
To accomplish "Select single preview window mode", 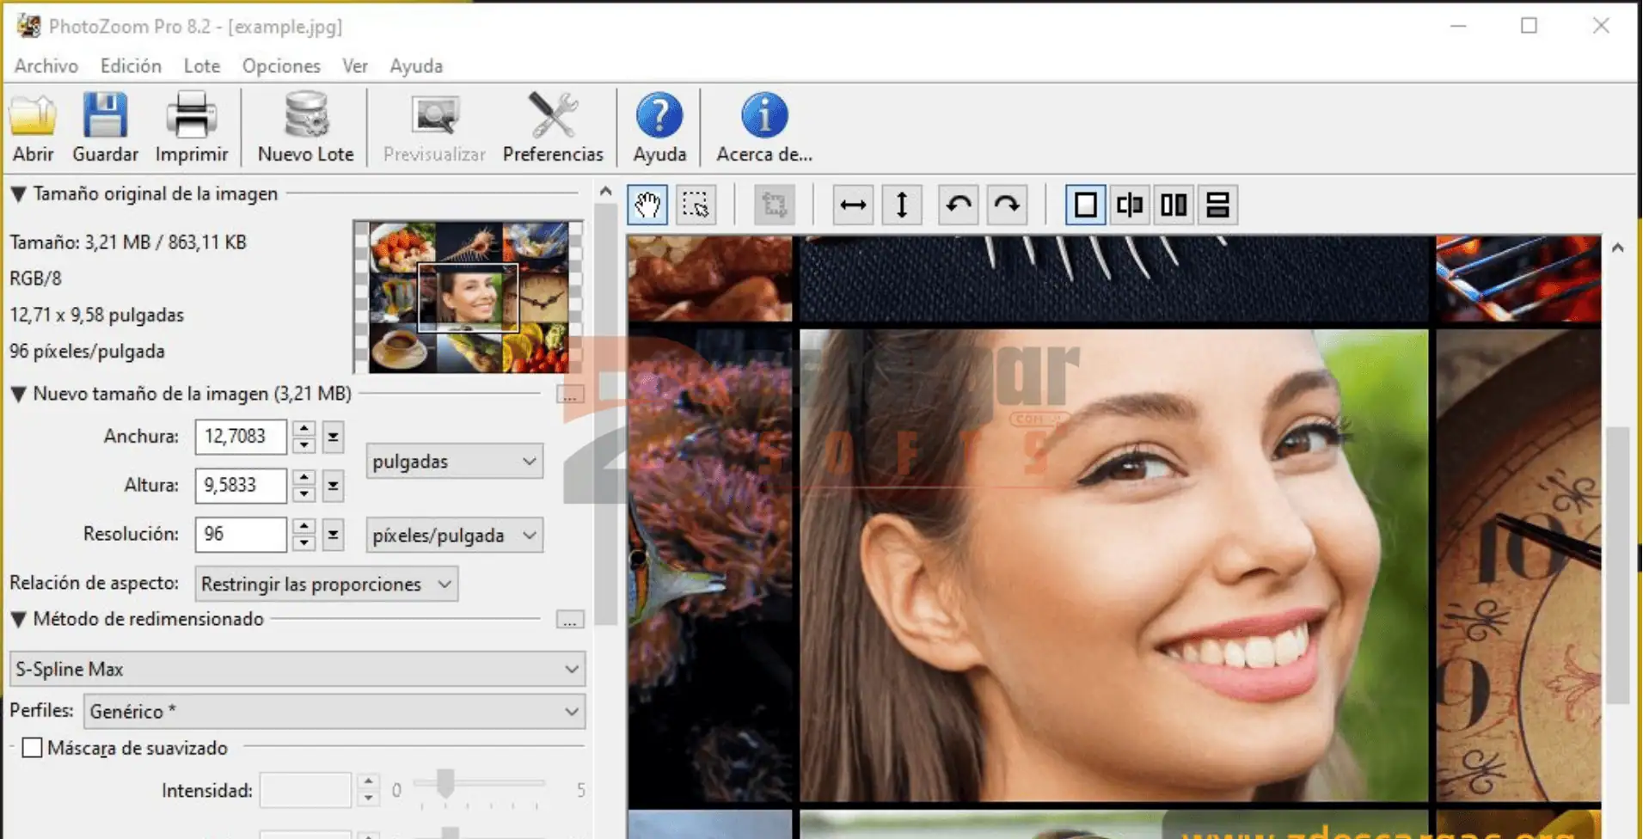I will (x=1085, y=205).
